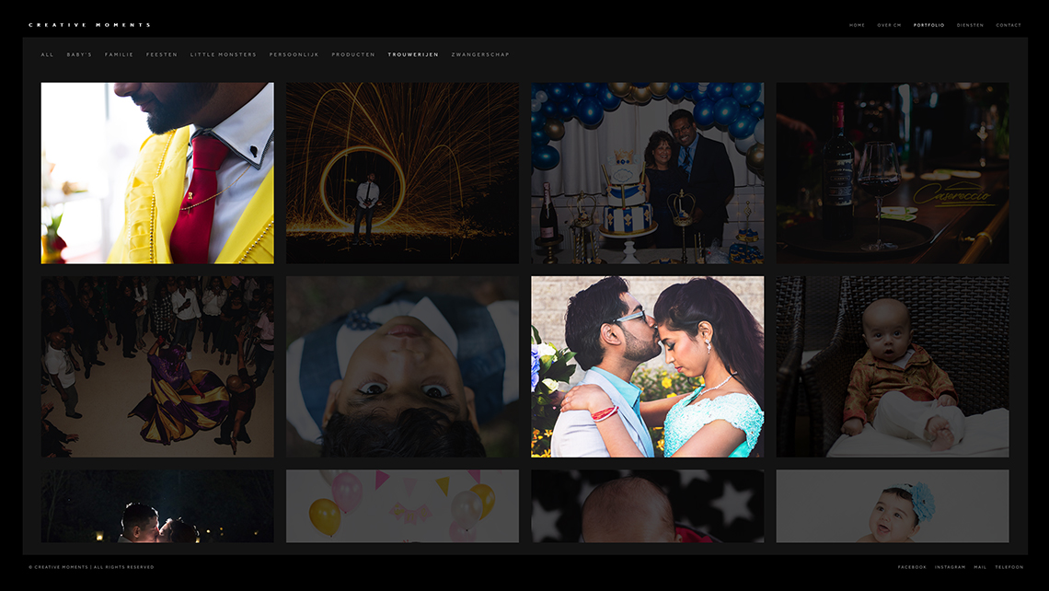Visit the Instagram footer link
The width and height of the screenshot is (1049, 591).
coord(950,567)
